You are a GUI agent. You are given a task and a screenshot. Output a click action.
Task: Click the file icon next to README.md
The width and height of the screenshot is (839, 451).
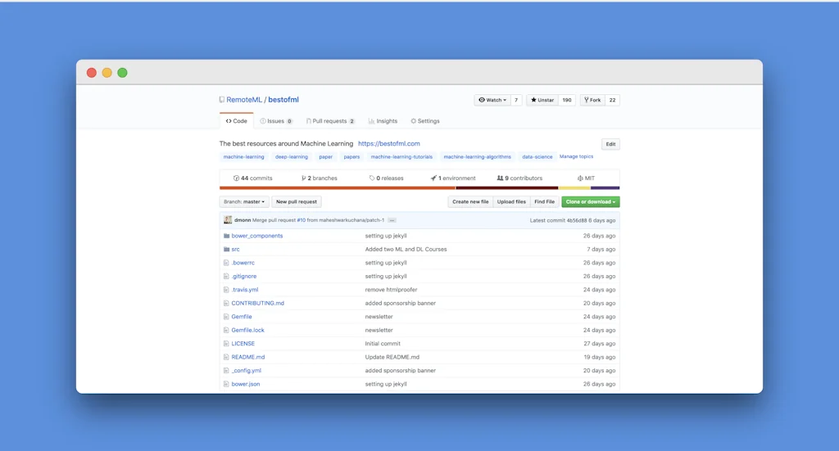pos(226,357)
